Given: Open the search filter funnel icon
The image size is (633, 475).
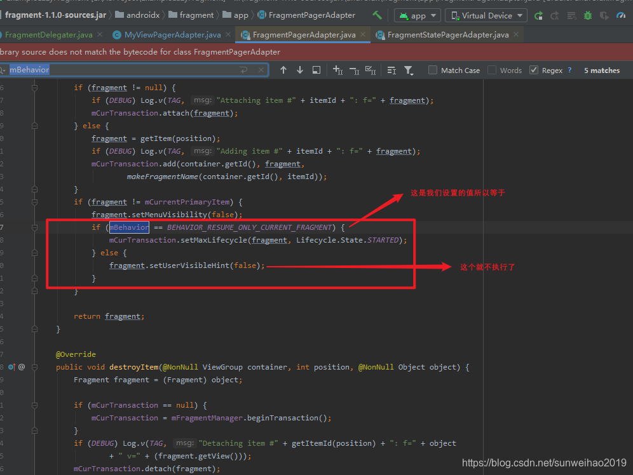Looking at the screenshot, I should coord(409,70).
